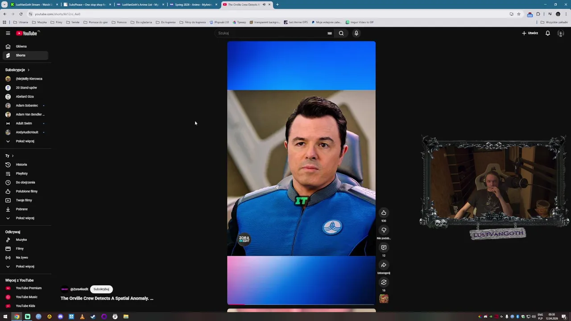Expand Pokaż więcej under Ty section
The width and height of the screenshot is (571, 321).
click(25, 218)
